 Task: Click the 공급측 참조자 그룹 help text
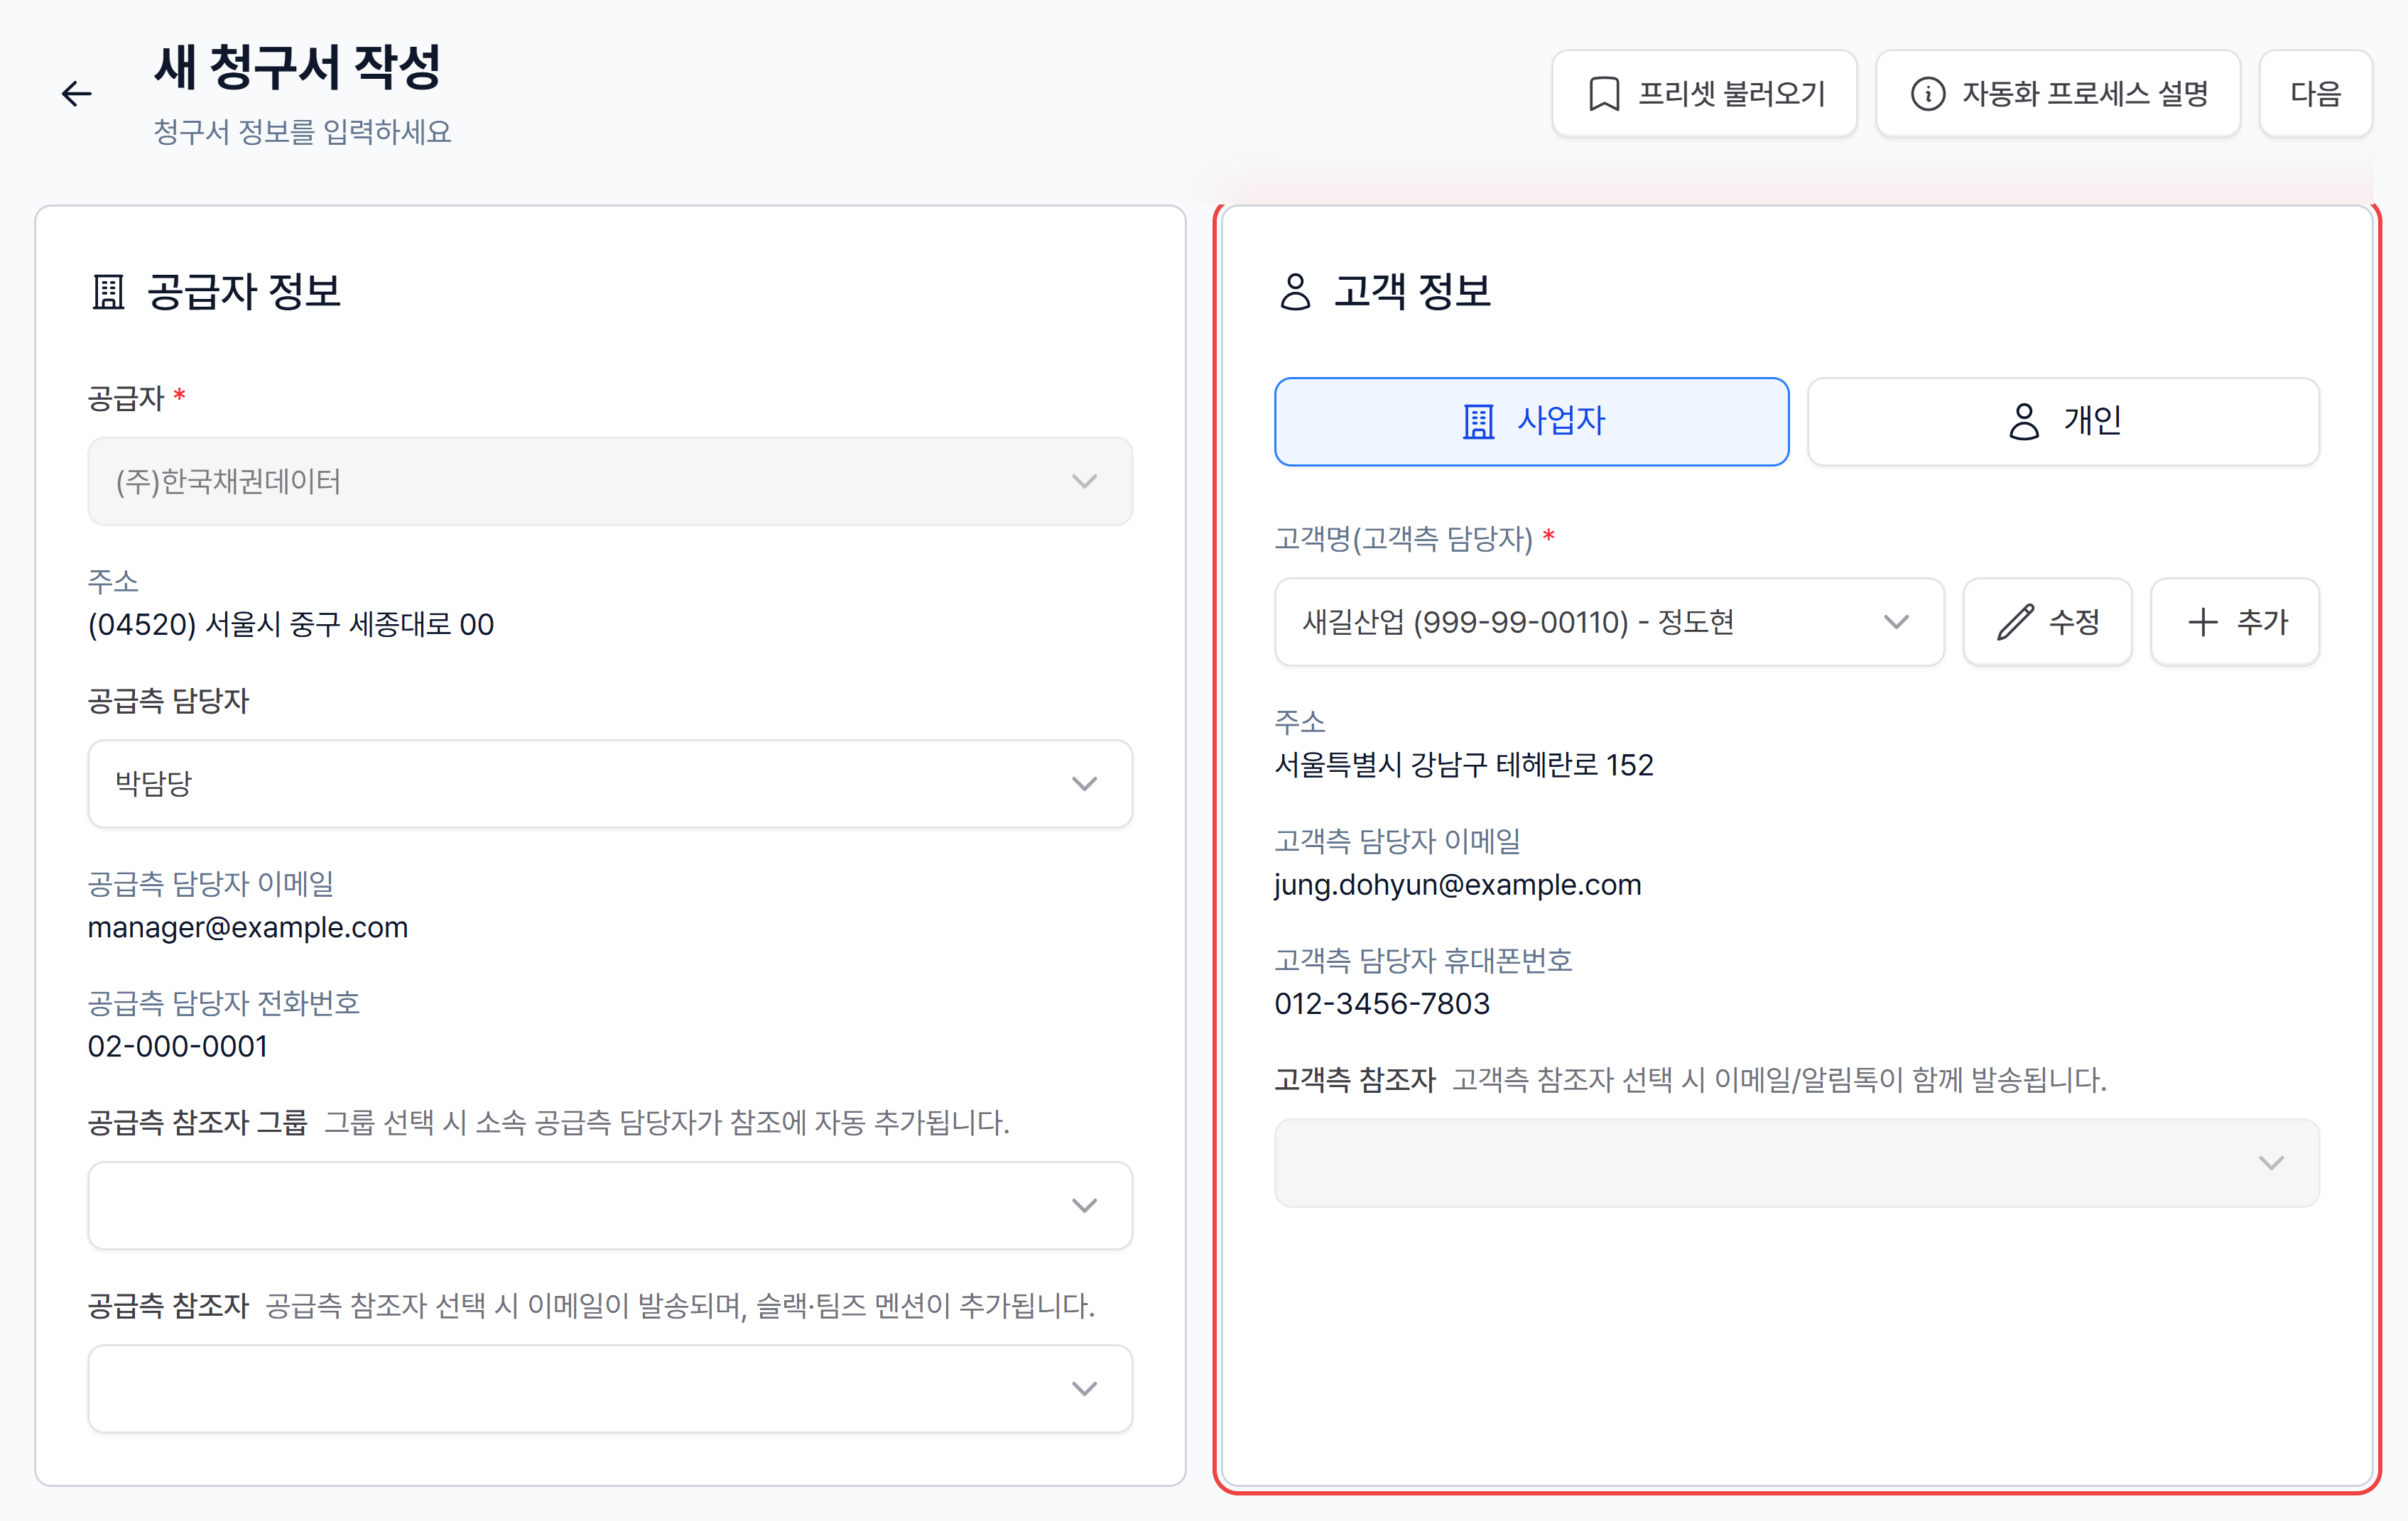point(667,1122)
